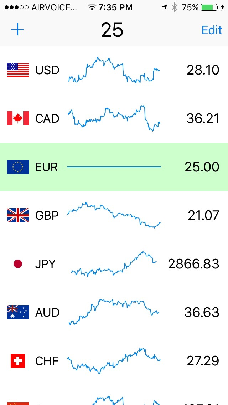Select the Japan flag icon
The width and height of the screenshot is (228, 405).
(18, 264)
